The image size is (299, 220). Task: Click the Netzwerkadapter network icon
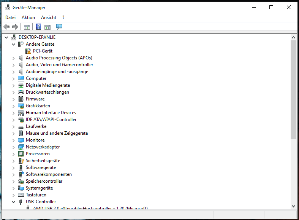21,147
